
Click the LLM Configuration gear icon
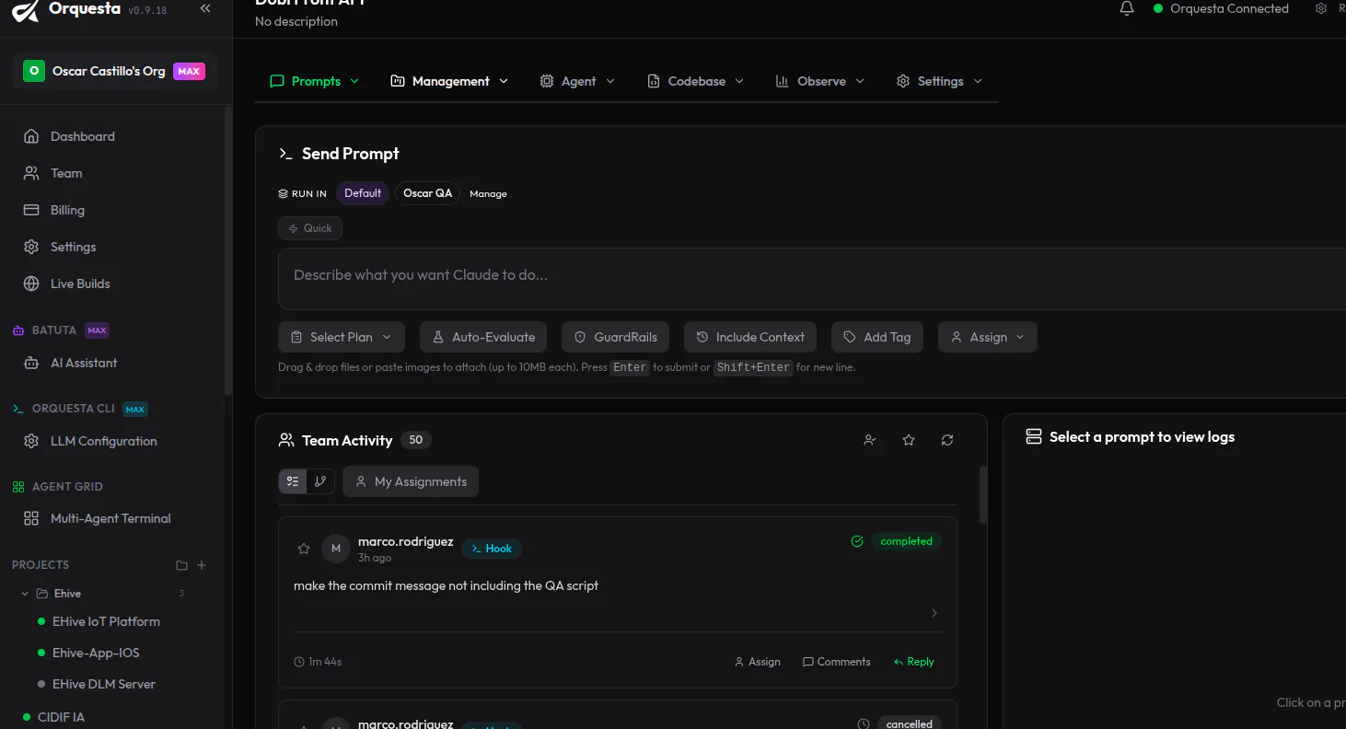coord(31,441)
